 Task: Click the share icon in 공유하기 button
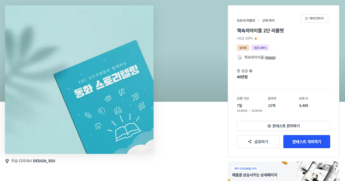coord(250,142)
